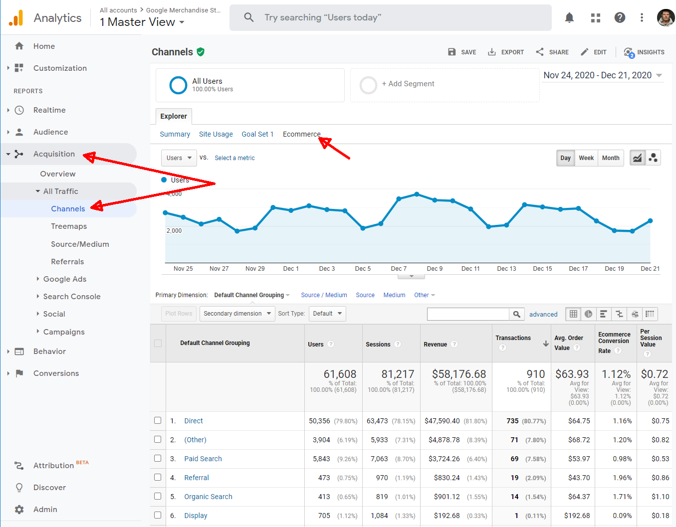The image size is (676, 527).
Task: Open the Secondary dimension dropdown
Action: (237, 314)
